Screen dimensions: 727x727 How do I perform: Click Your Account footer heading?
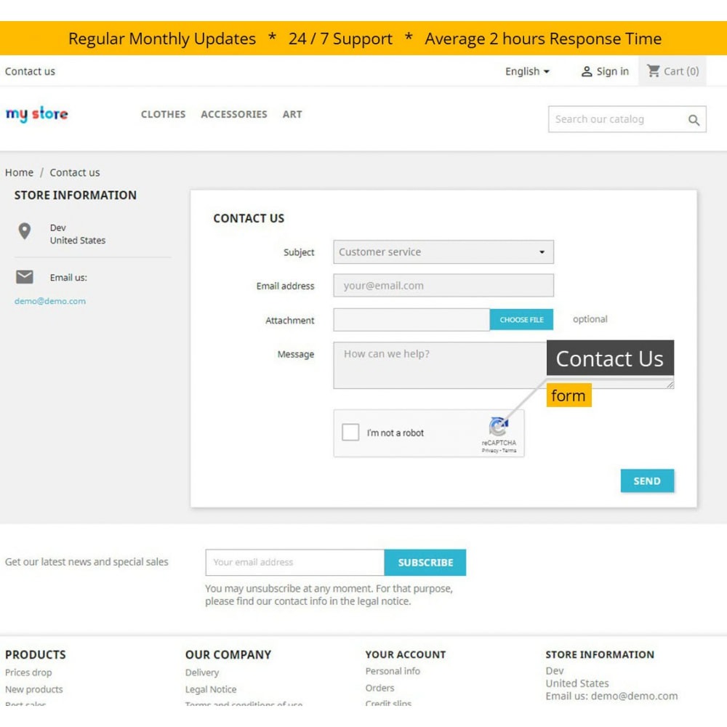405,655
